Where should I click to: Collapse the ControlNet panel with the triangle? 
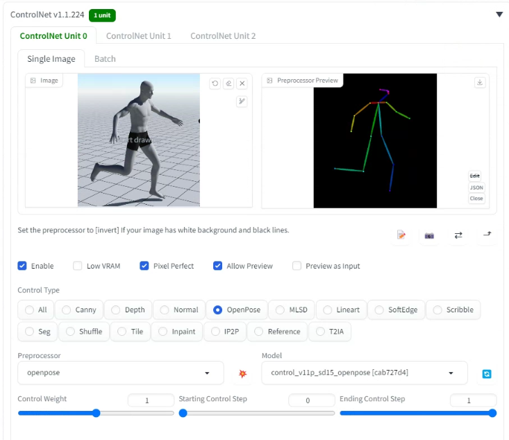(499, 15)
